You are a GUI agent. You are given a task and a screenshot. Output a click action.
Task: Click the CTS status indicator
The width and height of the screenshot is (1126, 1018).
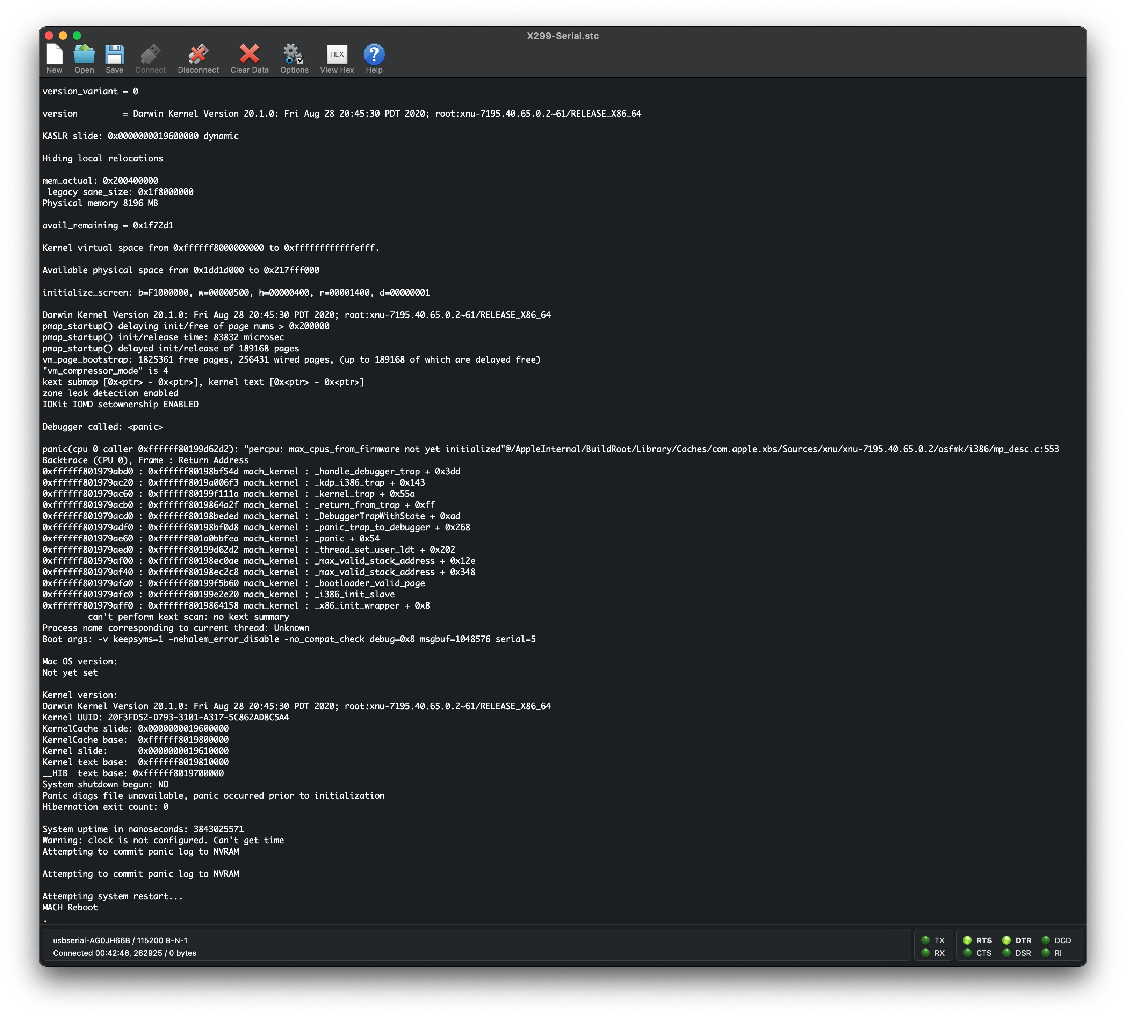pos(967,953)
